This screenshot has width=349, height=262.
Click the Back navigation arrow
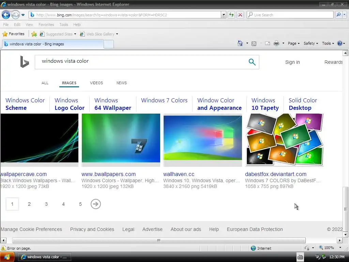click(x=6, y=15)
